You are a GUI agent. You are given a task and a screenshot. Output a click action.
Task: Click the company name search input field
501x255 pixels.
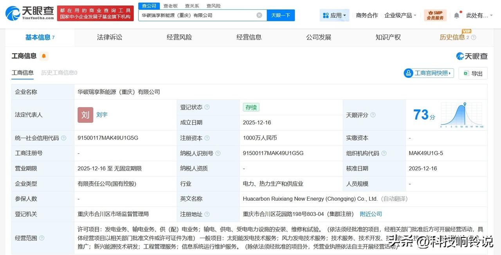click(196, 15)
